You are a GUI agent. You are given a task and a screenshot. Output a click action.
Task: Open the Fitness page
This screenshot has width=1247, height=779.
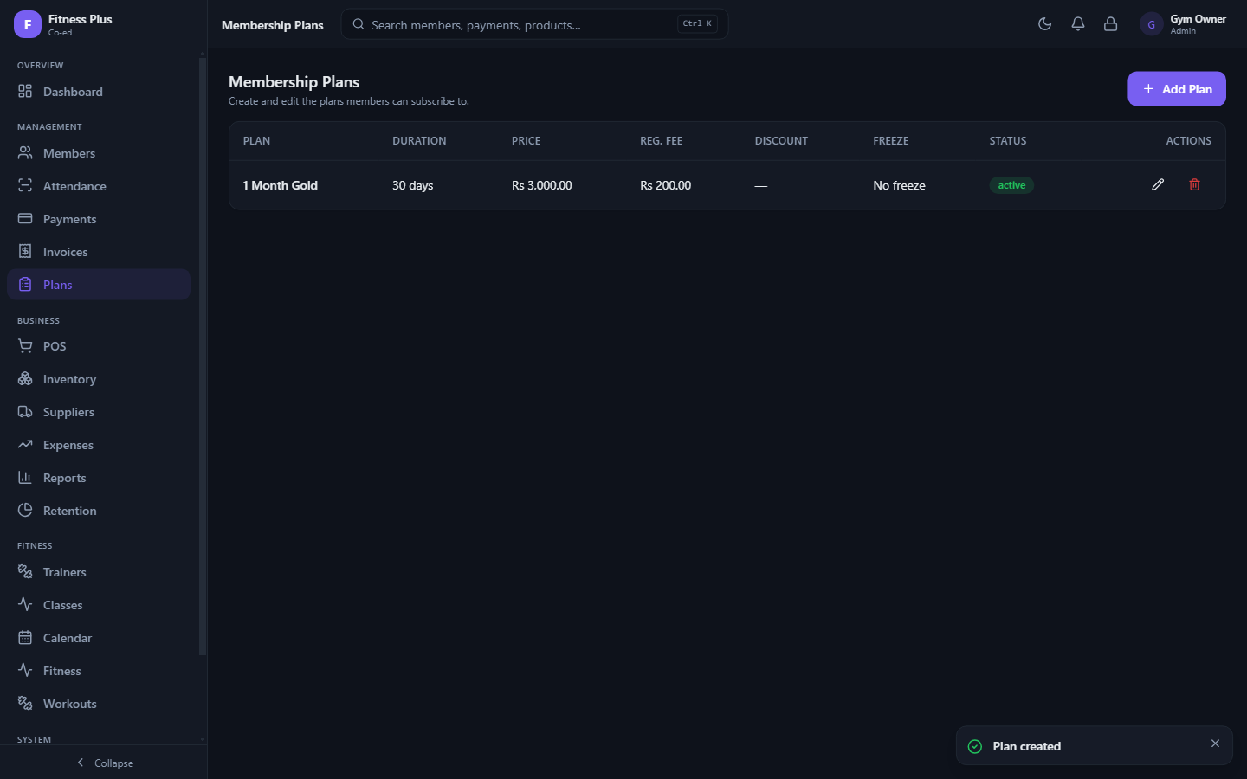click(x=99, y=671)
